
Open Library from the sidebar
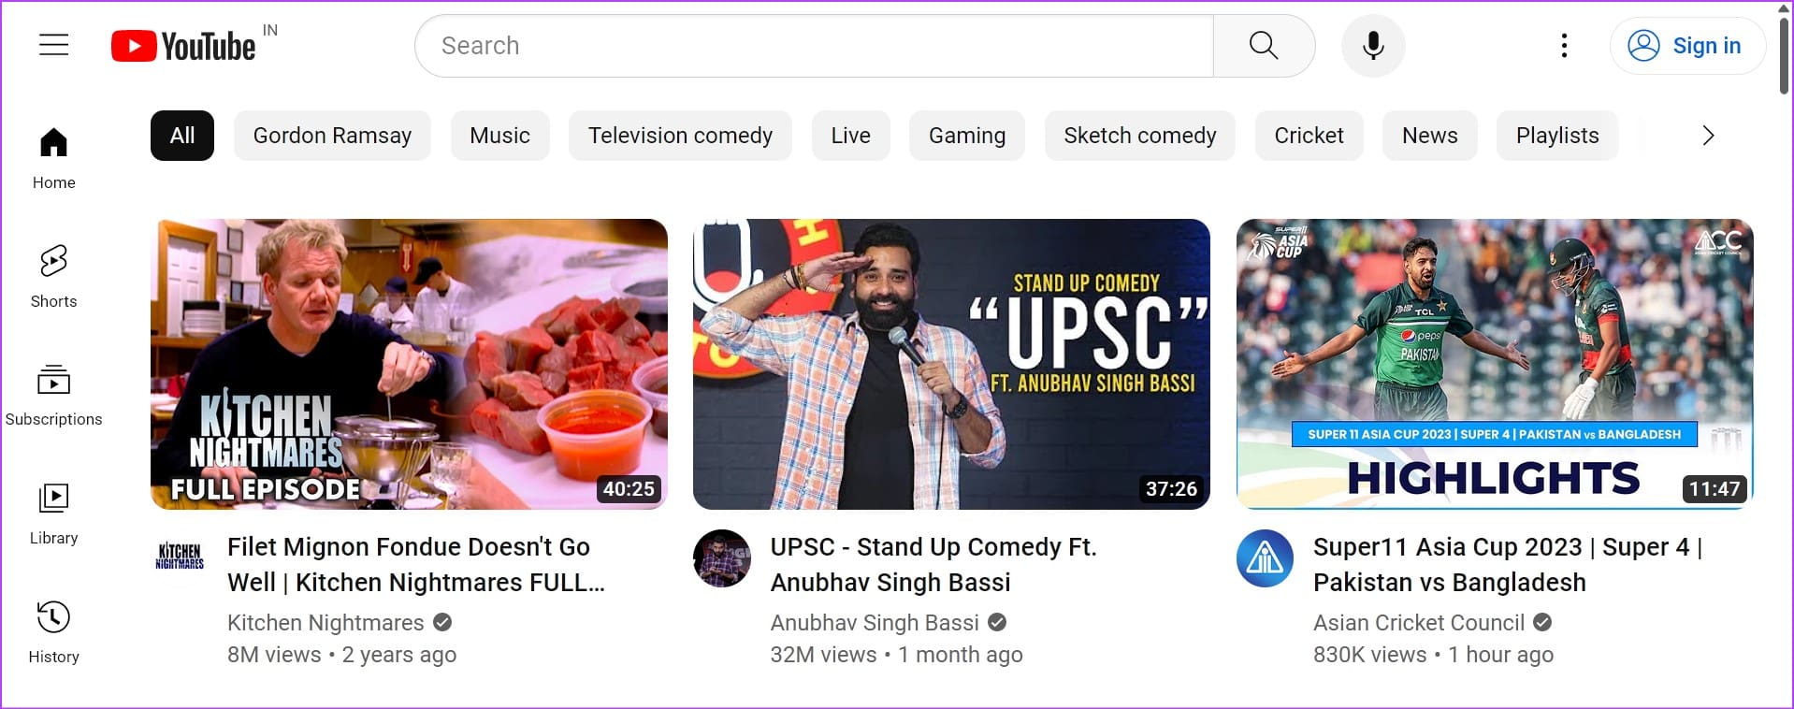(54, 514)
